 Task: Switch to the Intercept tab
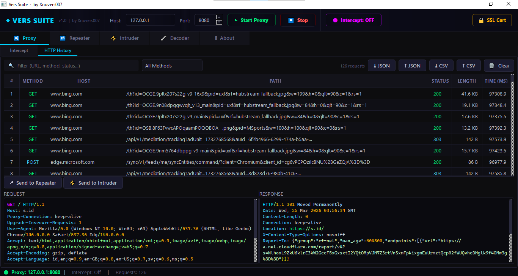click(19, 50)
